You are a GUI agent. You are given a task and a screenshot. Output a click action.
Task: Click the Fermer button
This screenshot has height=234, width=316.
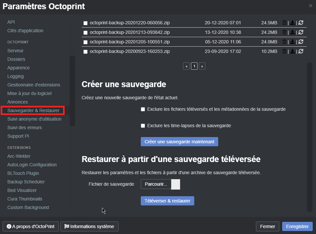(267, 226)
